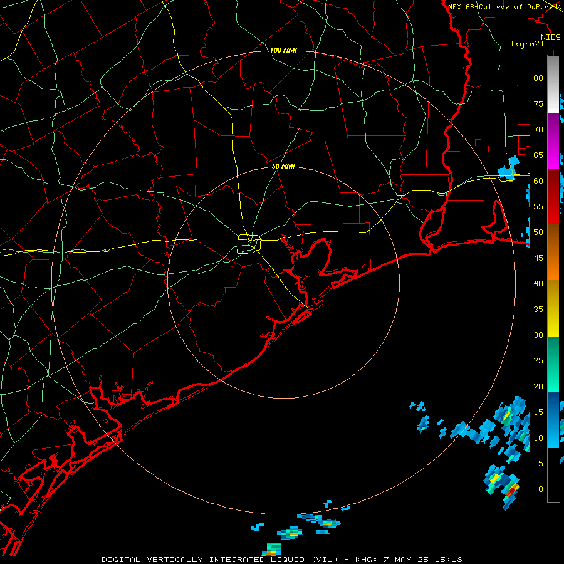Screen dimensions: 564x564
Task: Click the scale value 40
Action: coord(538,284)
